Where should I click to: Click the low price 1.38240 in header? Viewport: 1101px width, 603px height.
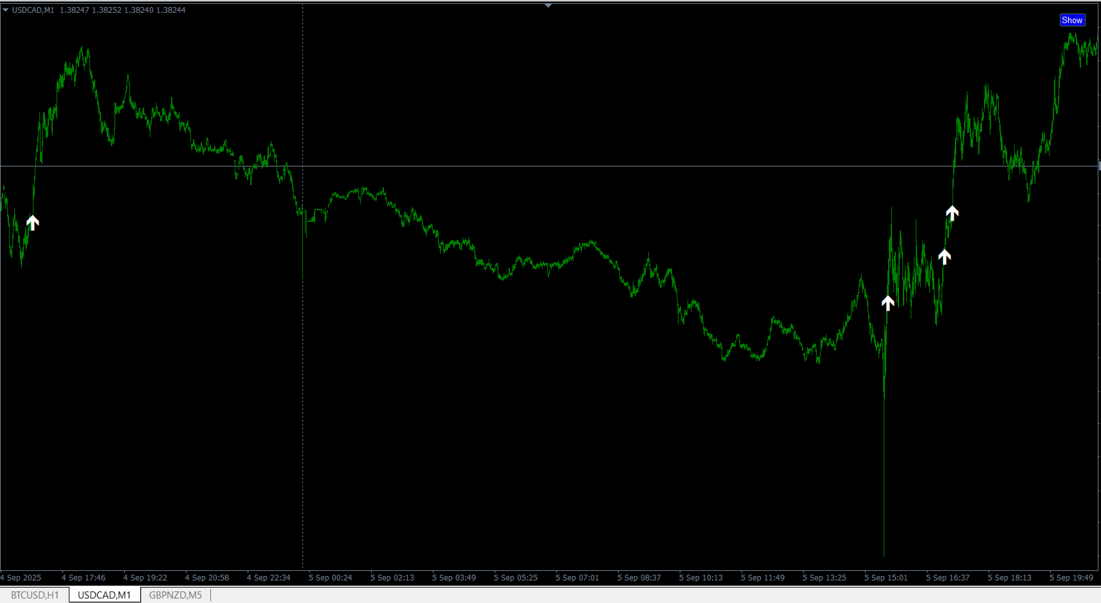[139, 10]
